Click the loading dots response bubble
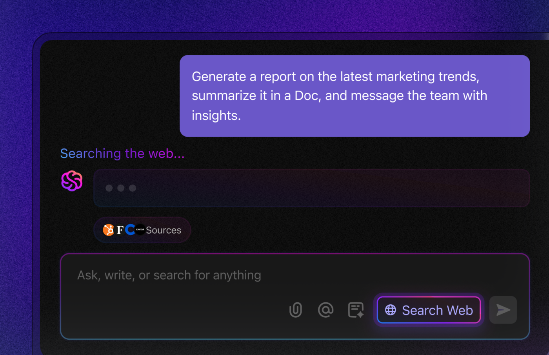The image size is (549, 355). 311,188
